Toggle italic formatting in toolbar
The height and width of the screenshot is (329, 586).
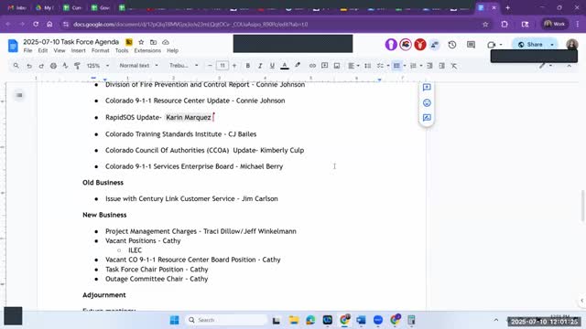260,66
